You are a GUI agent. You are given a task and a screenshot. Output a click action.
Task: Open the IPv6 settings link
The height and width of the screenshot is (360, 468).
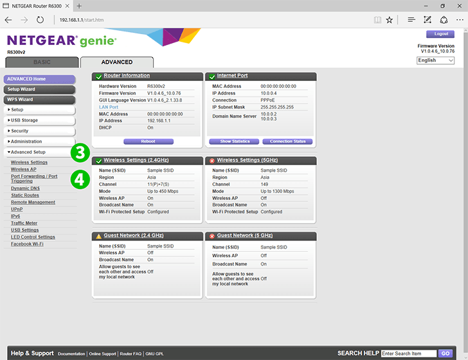tap(15, 216)
